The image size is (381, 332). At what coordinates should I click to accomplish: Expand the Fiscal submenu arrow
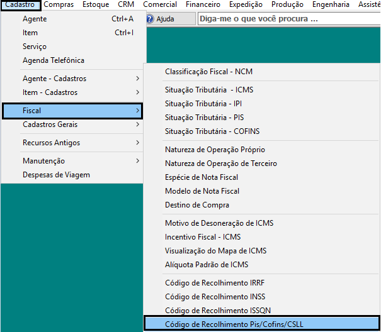click(137, 111)
